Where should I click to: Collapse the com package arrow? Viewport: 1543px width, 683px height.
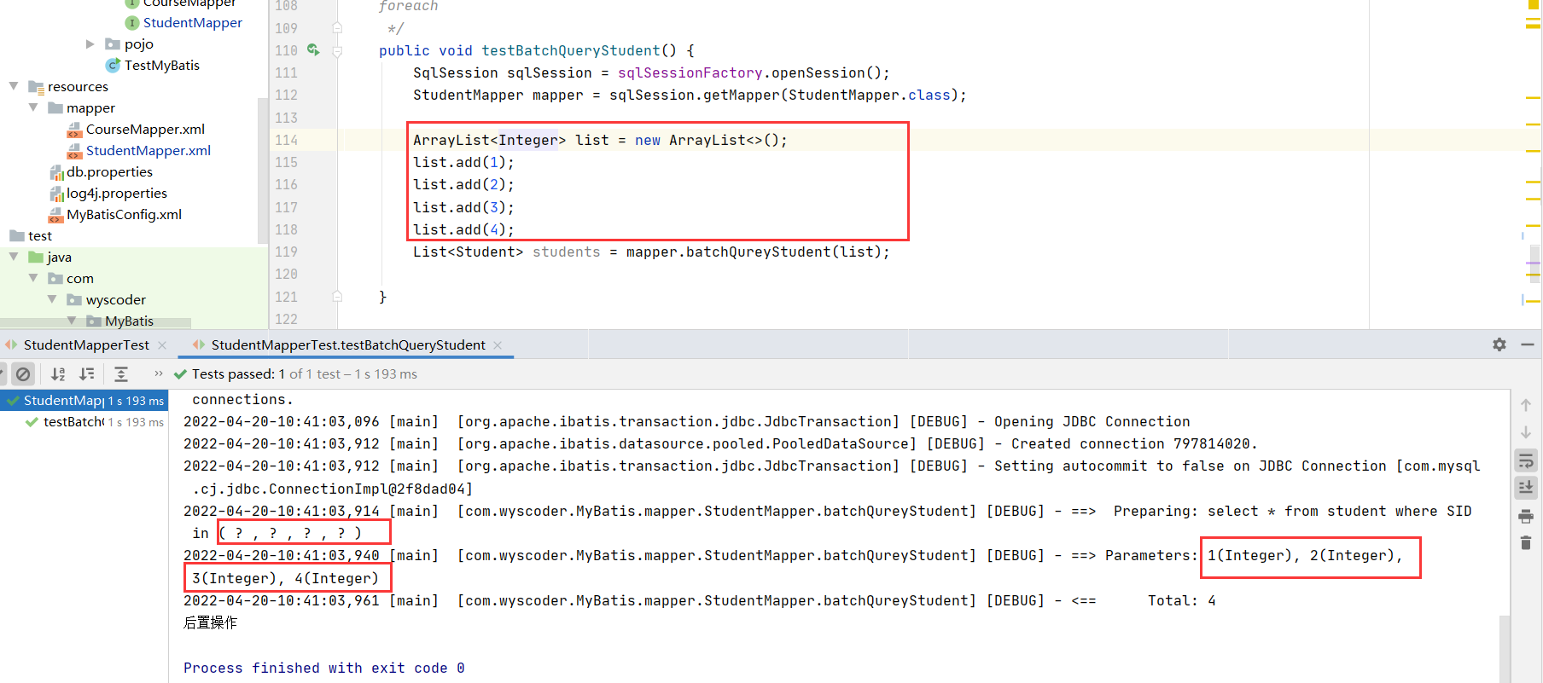33,278
